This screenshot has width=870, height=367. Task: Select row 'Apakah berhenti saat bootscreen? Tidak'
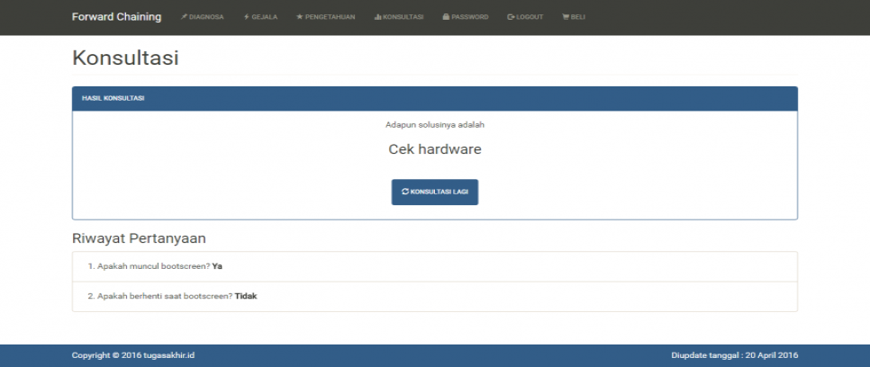pos(435,296)
